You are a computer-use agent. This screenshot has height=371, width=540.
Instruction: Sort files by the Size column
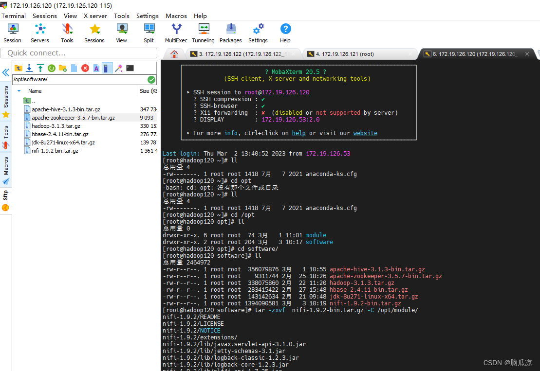pos(148,91)
